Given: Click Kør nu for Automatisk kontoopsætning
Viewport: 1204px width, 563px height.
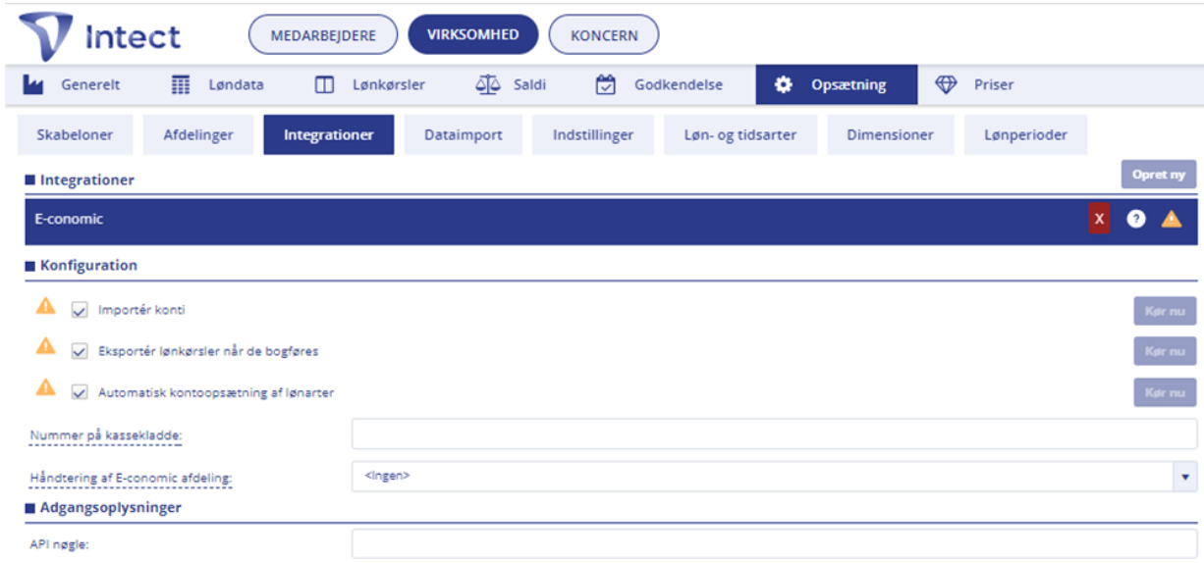Looking at the screenshot, I should (1165, 392).
